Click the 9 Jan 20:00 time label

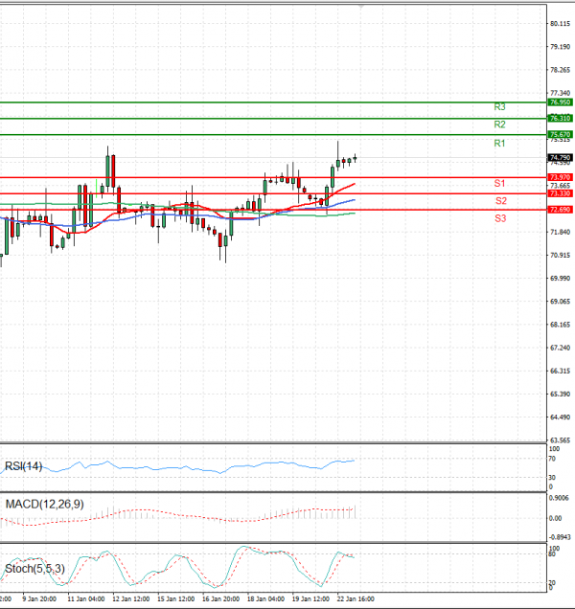point(39,598)
